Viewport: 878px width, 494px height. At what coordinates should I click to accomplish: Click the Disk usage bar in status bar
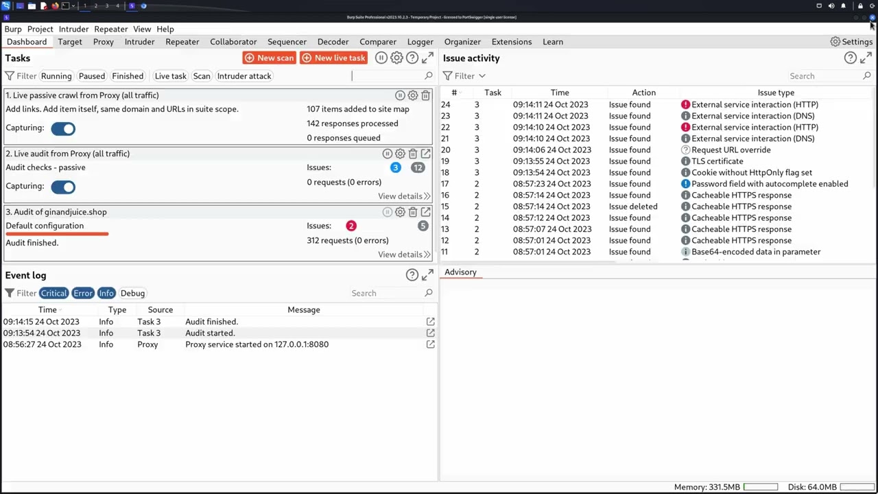coord(857,487)
